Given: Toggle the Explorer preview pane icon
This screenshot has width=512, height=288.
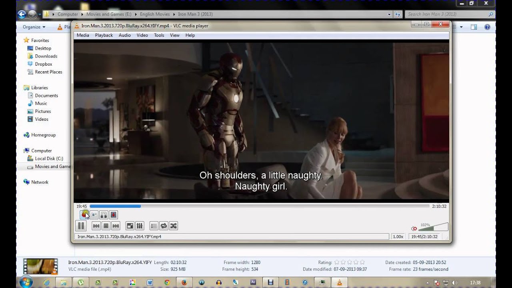Looking at the screenshot, I should pos(474,27).
